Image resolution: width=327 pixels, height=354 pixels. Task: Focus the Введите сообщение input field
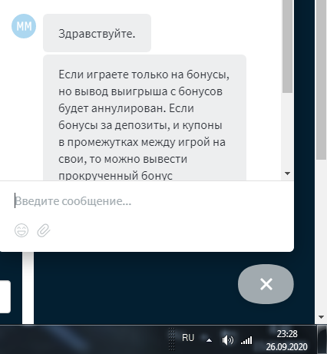pyautogui.click(x=147, y=201)
